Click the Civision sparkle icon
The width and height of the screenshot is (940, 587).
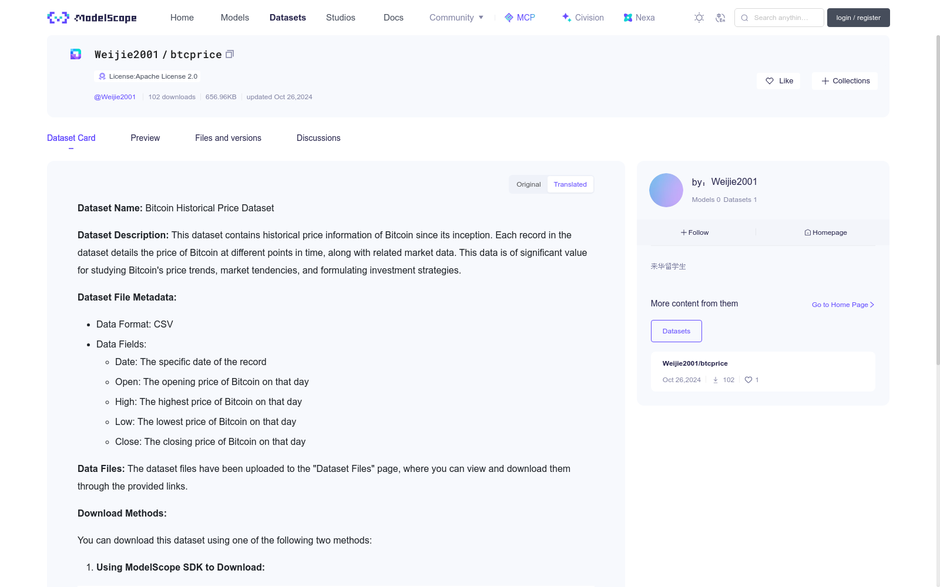566,18
